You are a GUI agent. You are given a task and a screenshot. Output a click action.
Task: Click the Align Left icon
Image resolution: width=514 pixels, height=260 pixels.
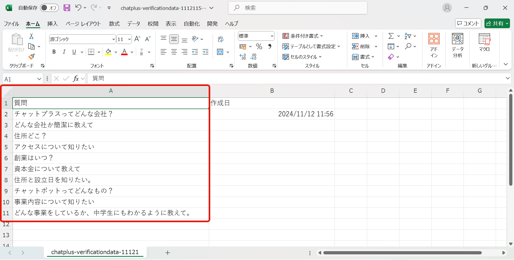(x=164, y=52)
